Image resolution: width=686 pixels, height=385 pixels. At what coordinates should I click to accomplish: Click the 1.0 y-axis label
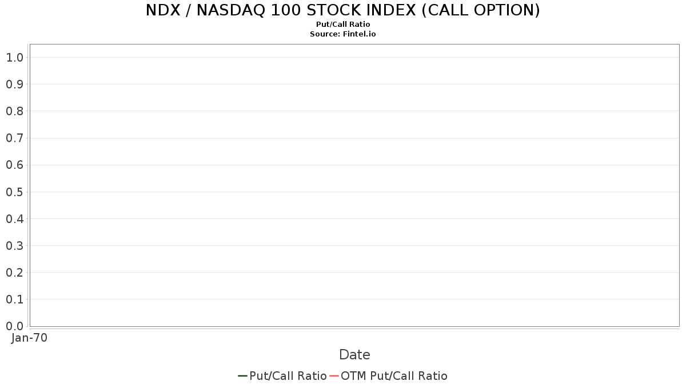pos(14,57)
